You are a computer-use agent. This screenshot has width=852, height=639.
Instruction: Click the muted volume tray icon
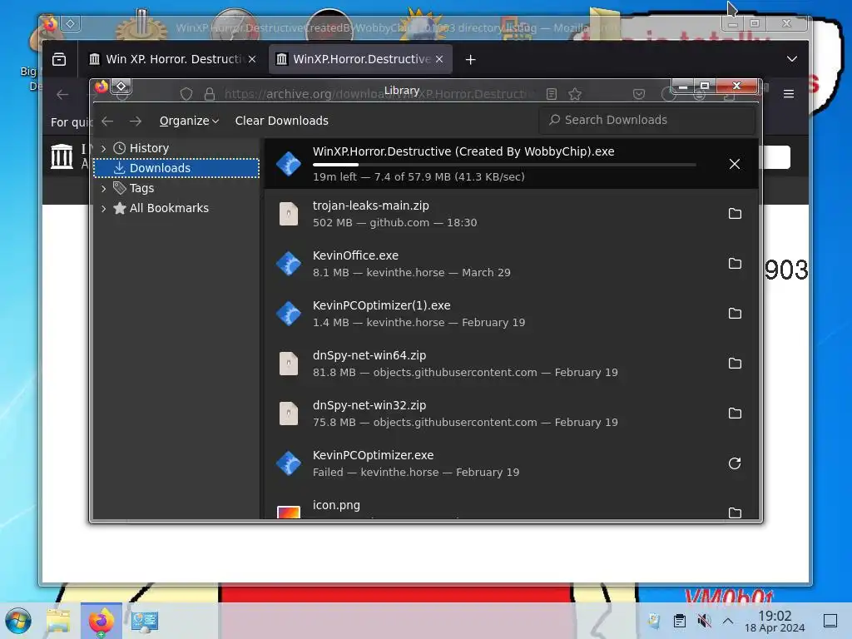click(704, 621)
